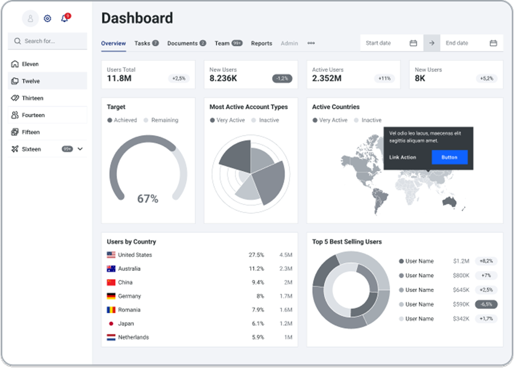Viewport: 514px width, 368px height.
Task: Open the more tabs ellipsis menu
Action: click(x=311, y=43)
